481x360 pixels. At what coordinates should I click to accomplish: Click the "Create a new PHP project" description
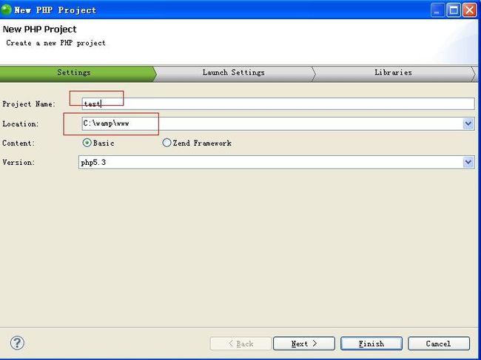[x=55, y=43]
